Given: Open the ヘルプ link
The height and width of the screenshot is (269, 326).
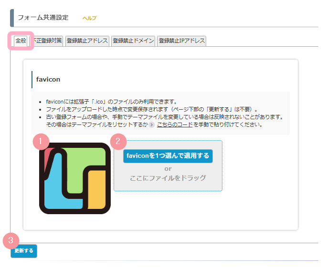Looking at the screenshot, I should pyautogui.click(x=89, y=18).
